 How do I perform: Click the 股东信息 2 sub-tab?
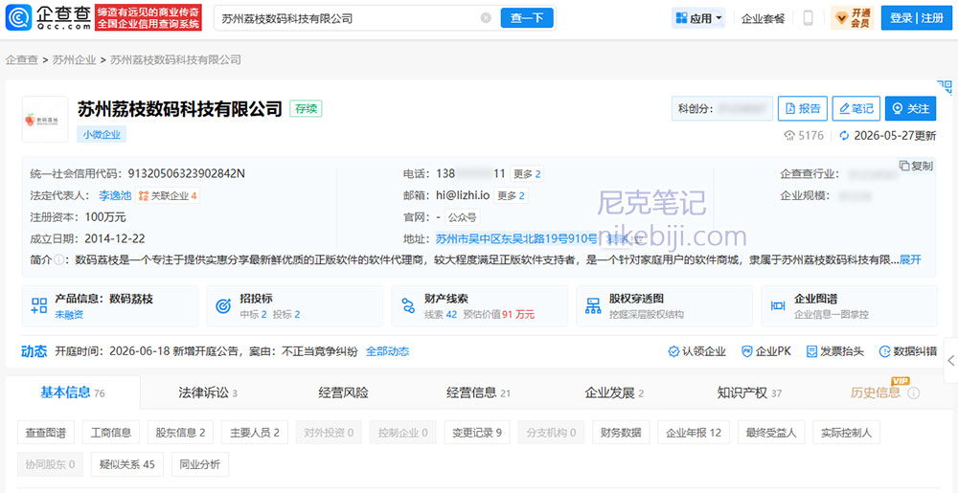(180, 433)
